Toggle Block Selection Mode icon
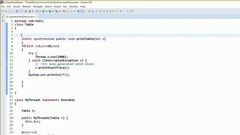Screen dimensions: 240x135 click(x=93, y=11)
